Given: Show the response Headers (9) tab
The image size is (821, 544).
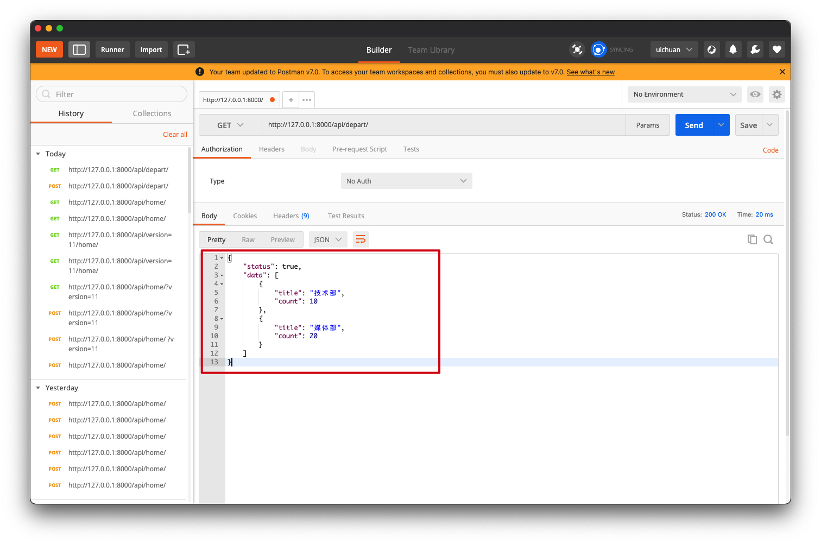Looking at the screenshot, I should (x=291, y=216).
